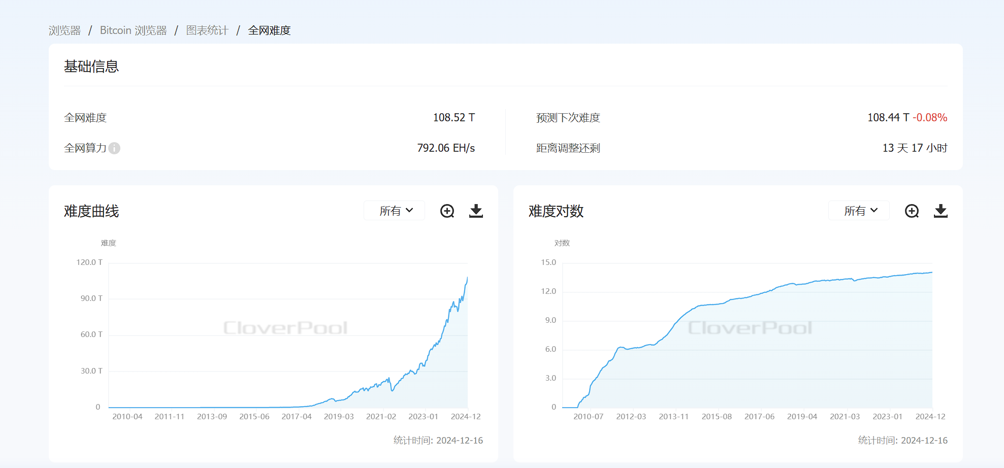Select the 全网难度 breadcrumb item
This screenshot has width=1004, height=468.
(x=269, y=30)
